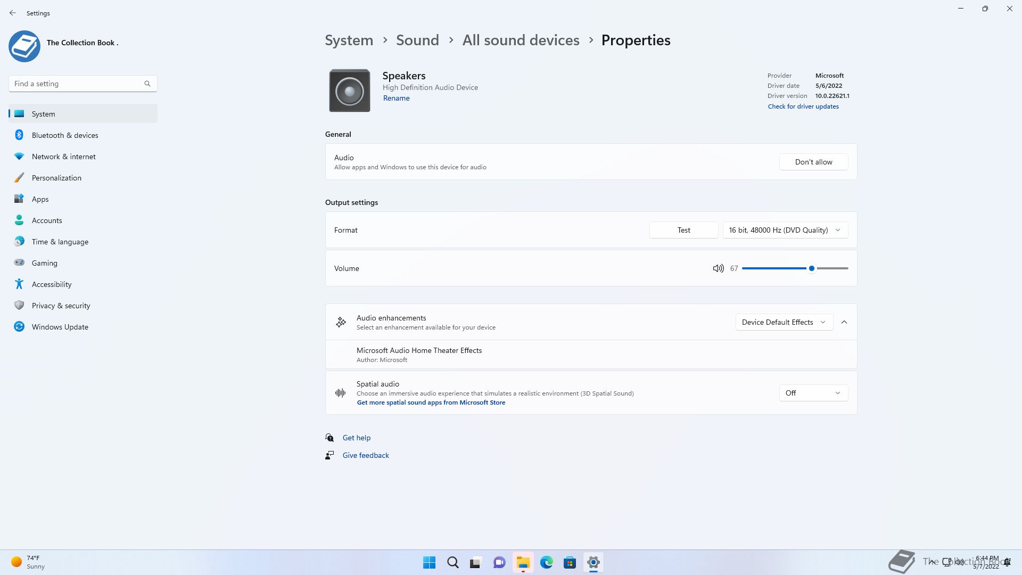
Task: Click the Apps icon in the Settings sidebar
Action: coord(19,199)
